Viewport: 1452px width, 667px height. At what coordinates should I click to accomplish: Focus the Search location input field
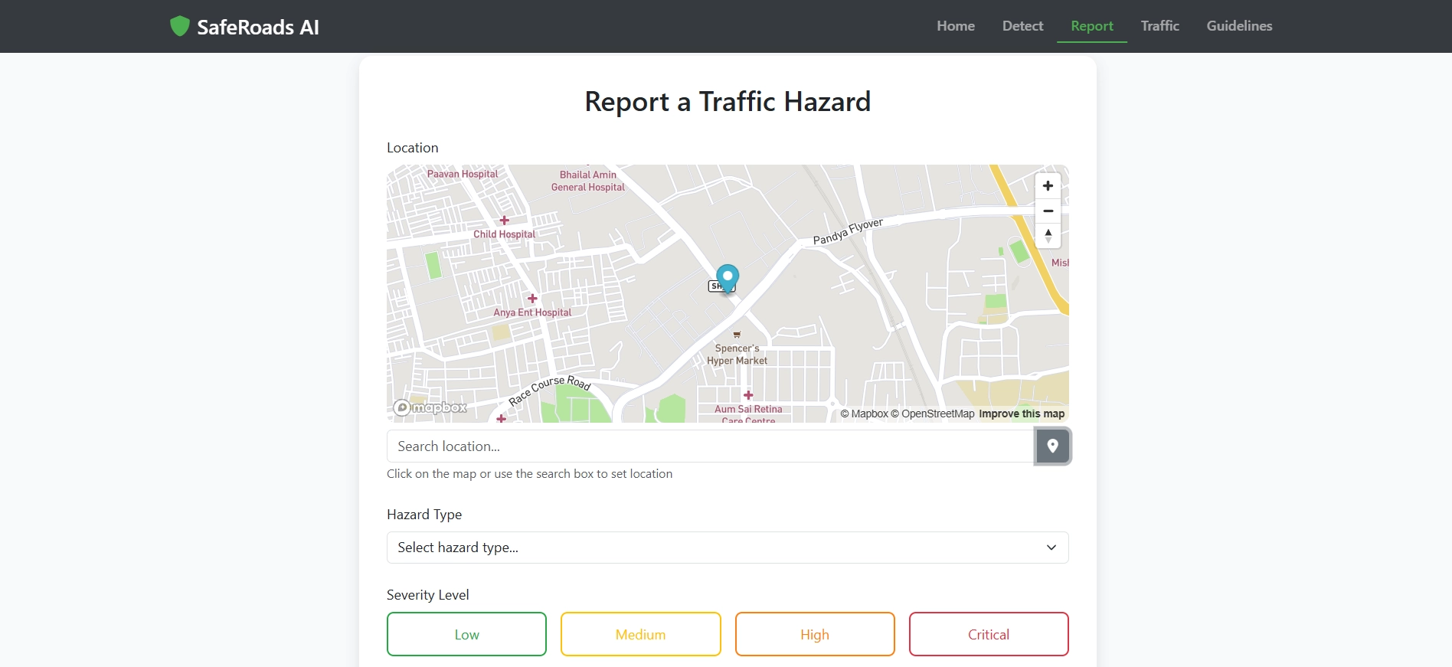tap(710, 446)
